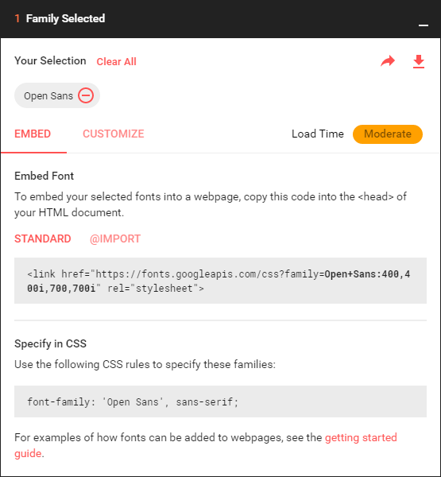The image size is (441, 477).
Task: Choose the STANDARD embed option
Action: click(43, 238)
